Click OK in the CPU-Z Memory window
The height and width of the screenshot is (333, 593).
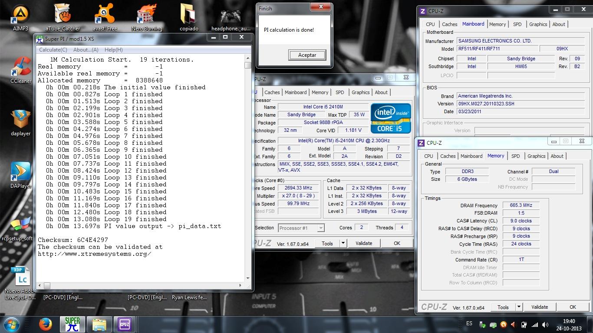coord(573,307)
